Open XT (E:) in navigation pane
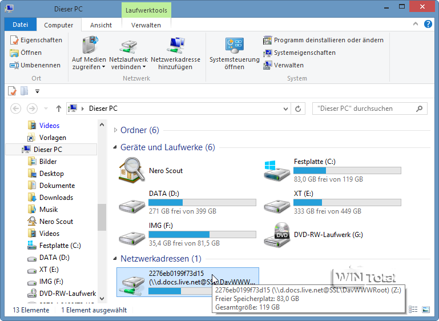439x321 pixels. [43, 270]
